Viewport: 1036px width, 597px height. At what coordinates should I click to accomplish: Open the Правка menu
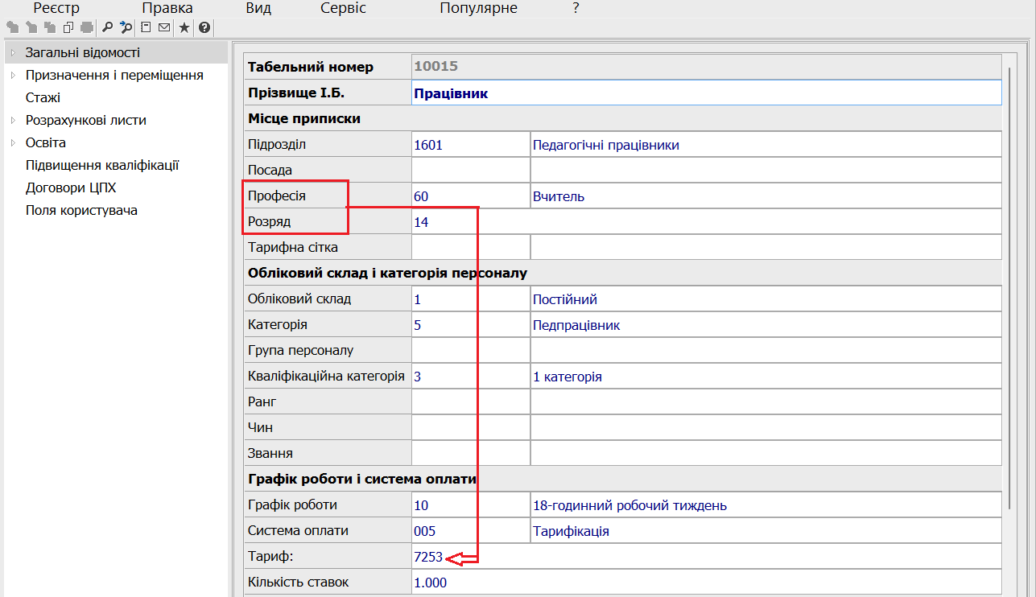tap(167, 8)
